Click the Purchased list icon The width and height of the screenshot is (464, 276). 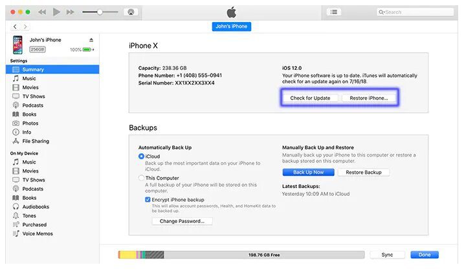pos(16,224)
